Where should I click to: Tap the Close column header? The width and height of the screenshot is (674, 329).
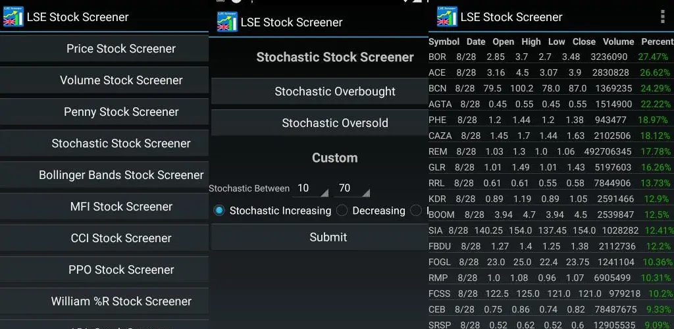coord(584,41)
